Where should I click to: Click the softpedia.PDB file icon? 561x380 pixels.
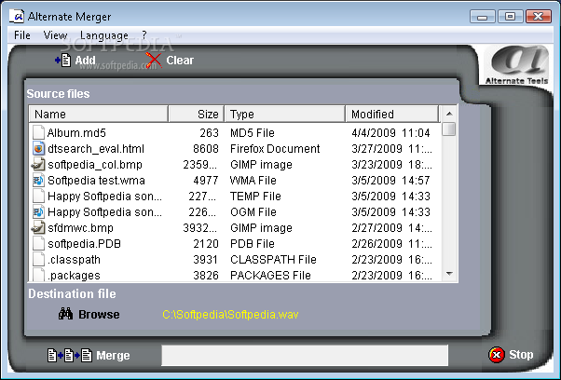pyautogui.click(x=38, y=243)
